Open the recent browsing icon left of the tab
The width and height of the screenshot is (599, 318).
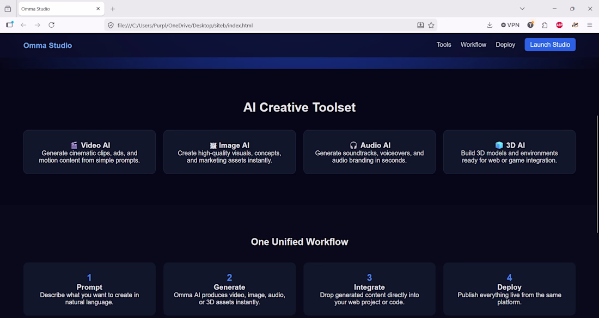pos(8,9)
